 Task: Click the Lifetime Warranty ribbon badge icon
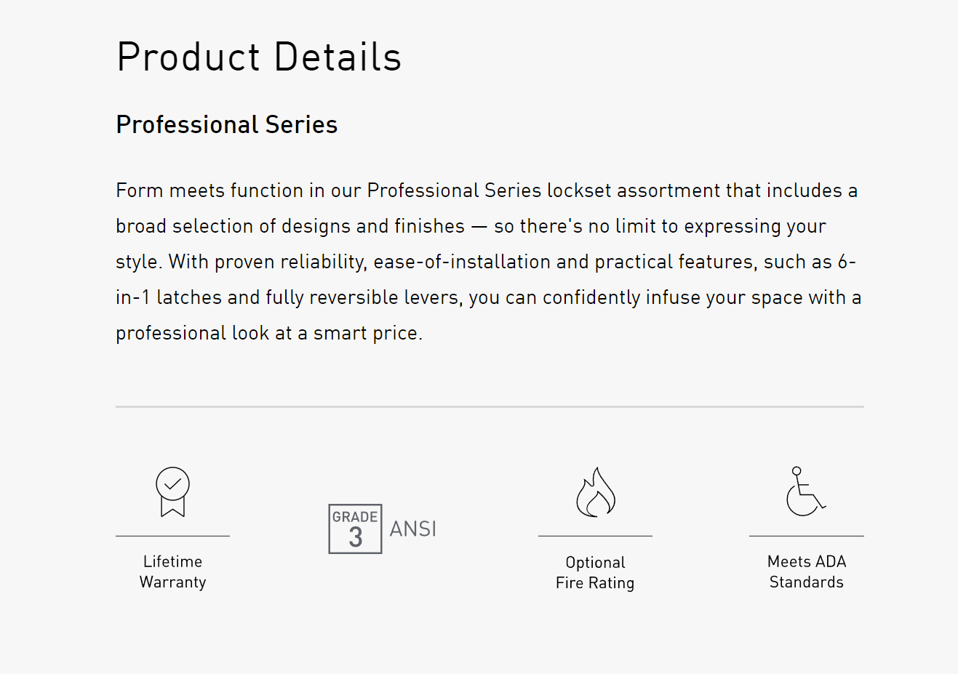pos(172,492)
